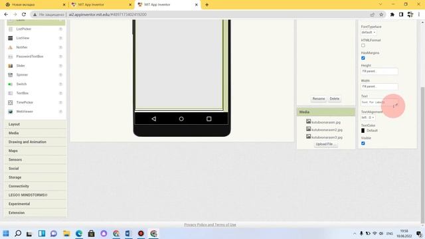Expand the Layout palette section
Screen dimensions: 425x239
35,124
